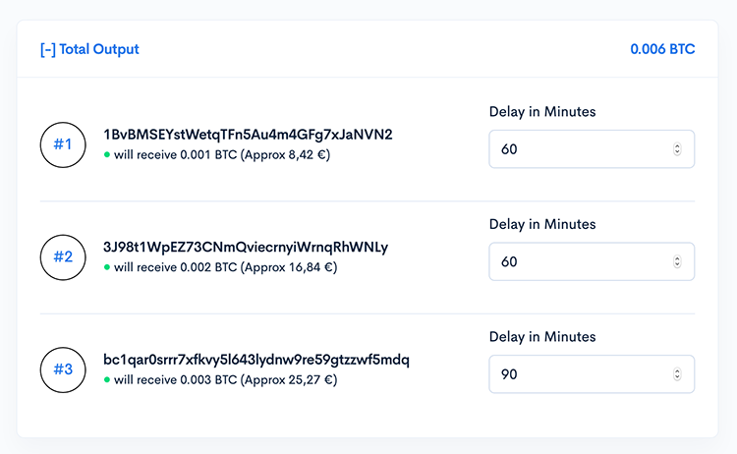
Task: Click address starting with bc1qar0s
Action: click(x=256, y=360)
